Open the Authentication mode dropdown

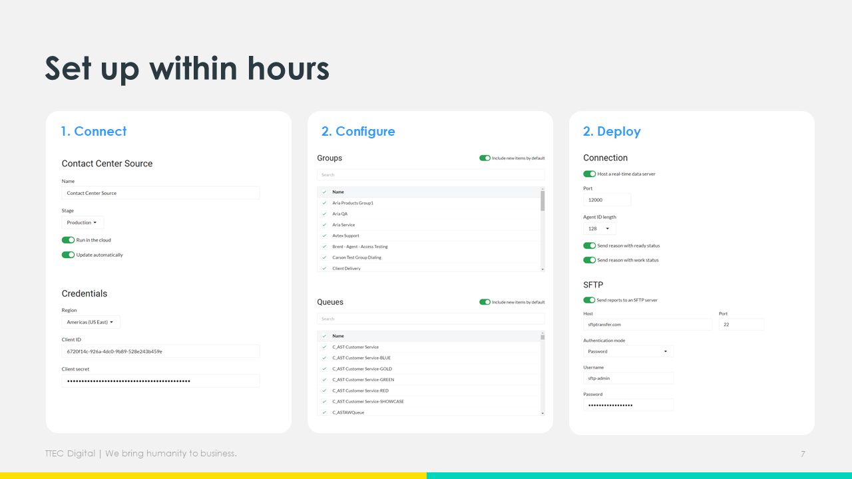[x=628, y=351]
